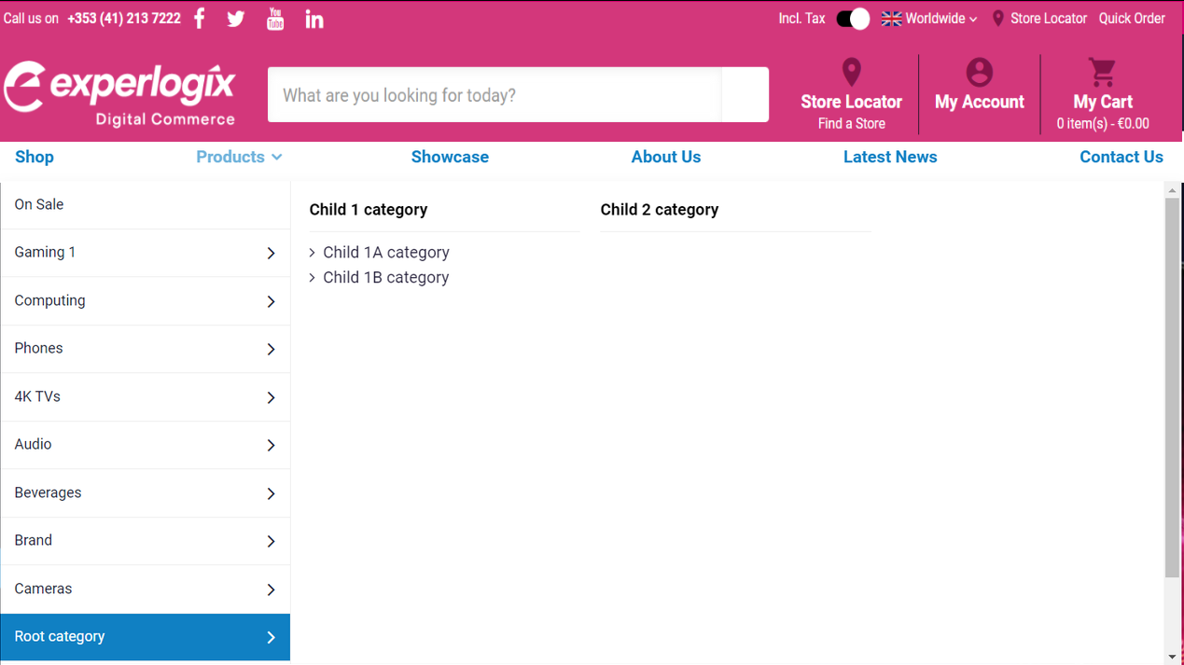Click the vertical scrollbar down arrow
1184x665 pixels.
(x=1172, y=657)
